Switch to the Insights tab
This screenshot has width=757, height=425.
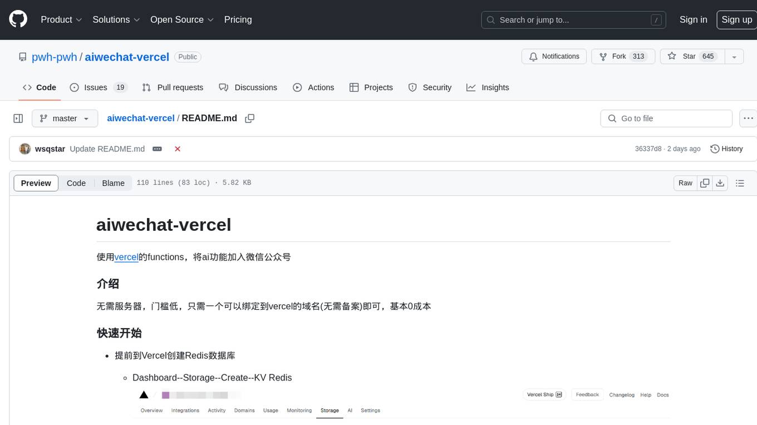click(488, 87)
